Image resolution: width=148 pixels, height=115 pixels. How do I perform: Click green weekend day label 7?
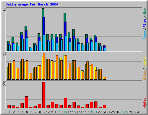click(36, 112)
